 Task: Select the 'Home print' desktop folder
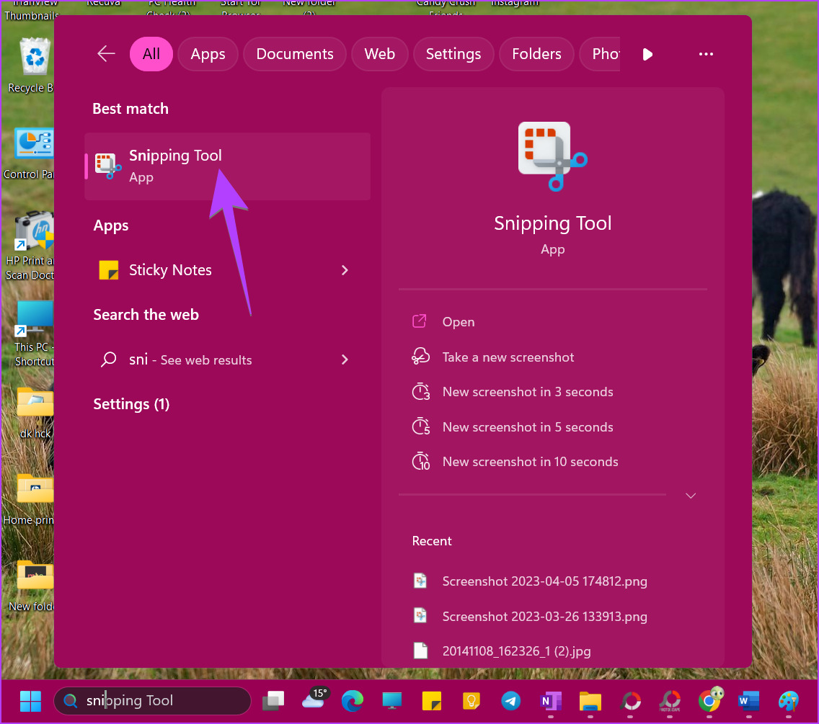pyautogui.click(x=30, y=500)
